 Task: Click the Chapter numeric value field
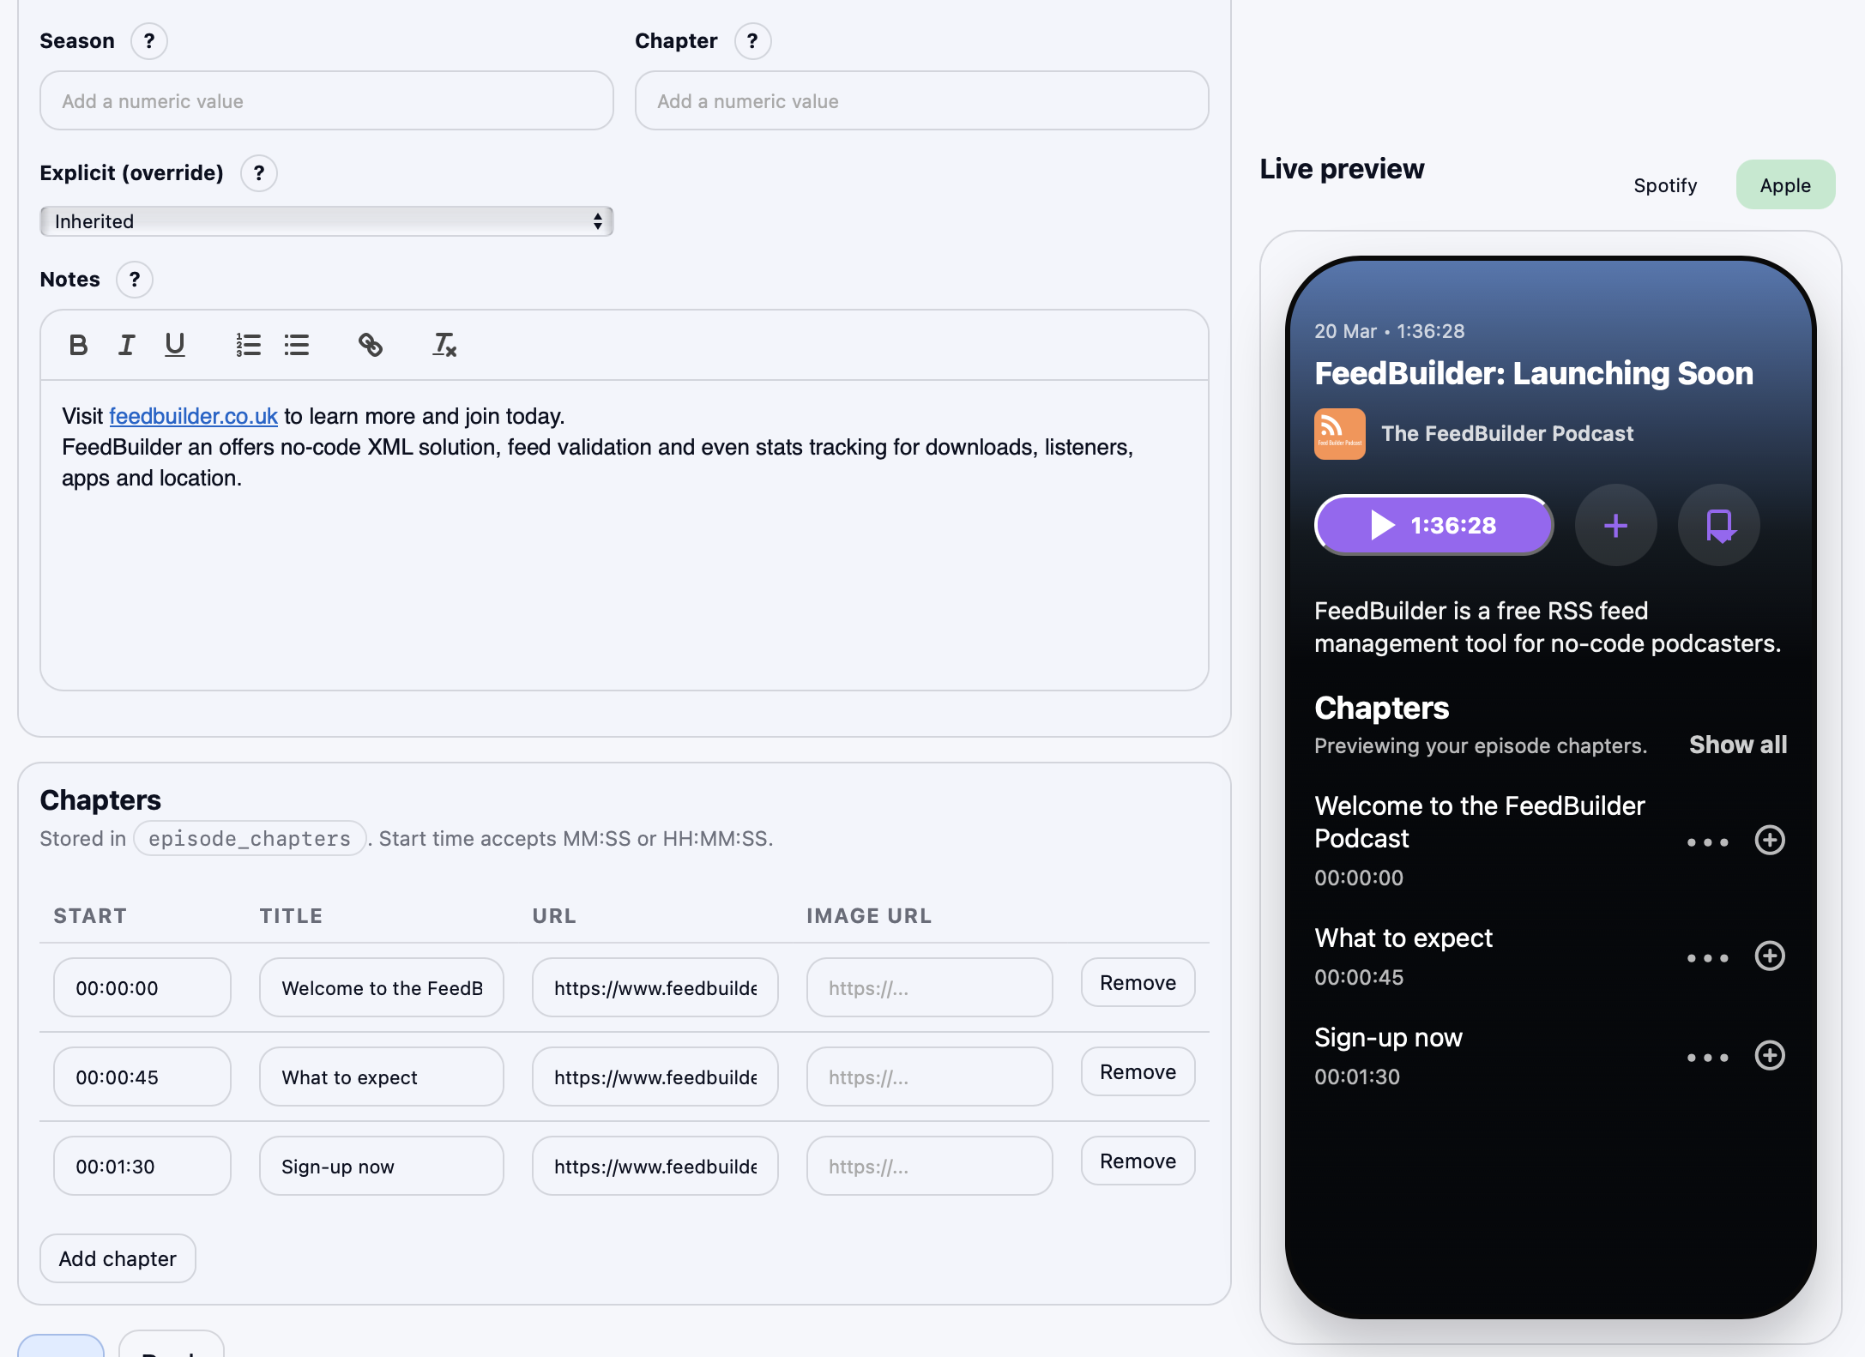point(921,101)
